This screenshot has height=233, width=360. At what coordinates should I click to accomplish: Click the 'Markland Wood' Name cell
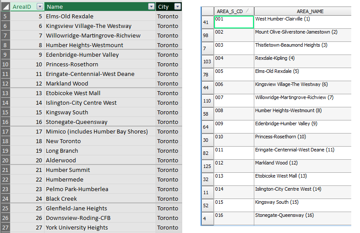tap(100, 83)
